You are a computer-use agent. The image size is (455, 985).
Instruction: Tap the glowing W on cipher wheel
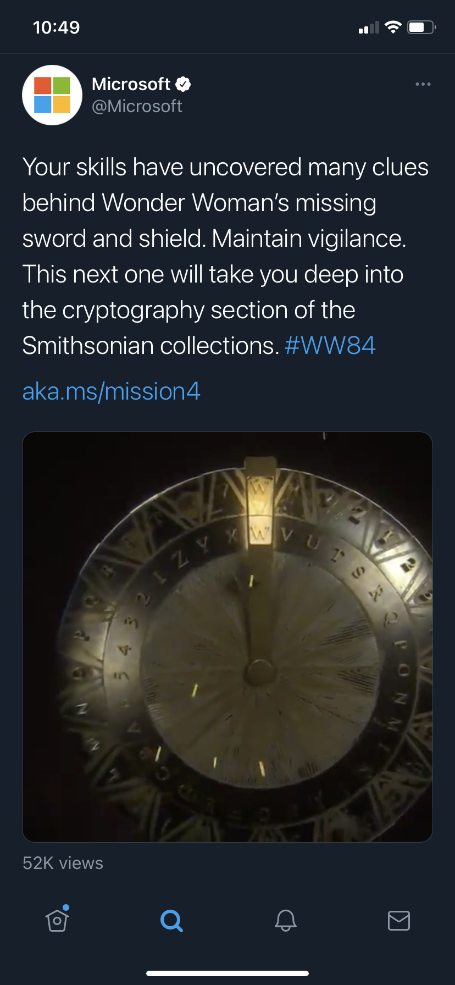pos(260,533)
